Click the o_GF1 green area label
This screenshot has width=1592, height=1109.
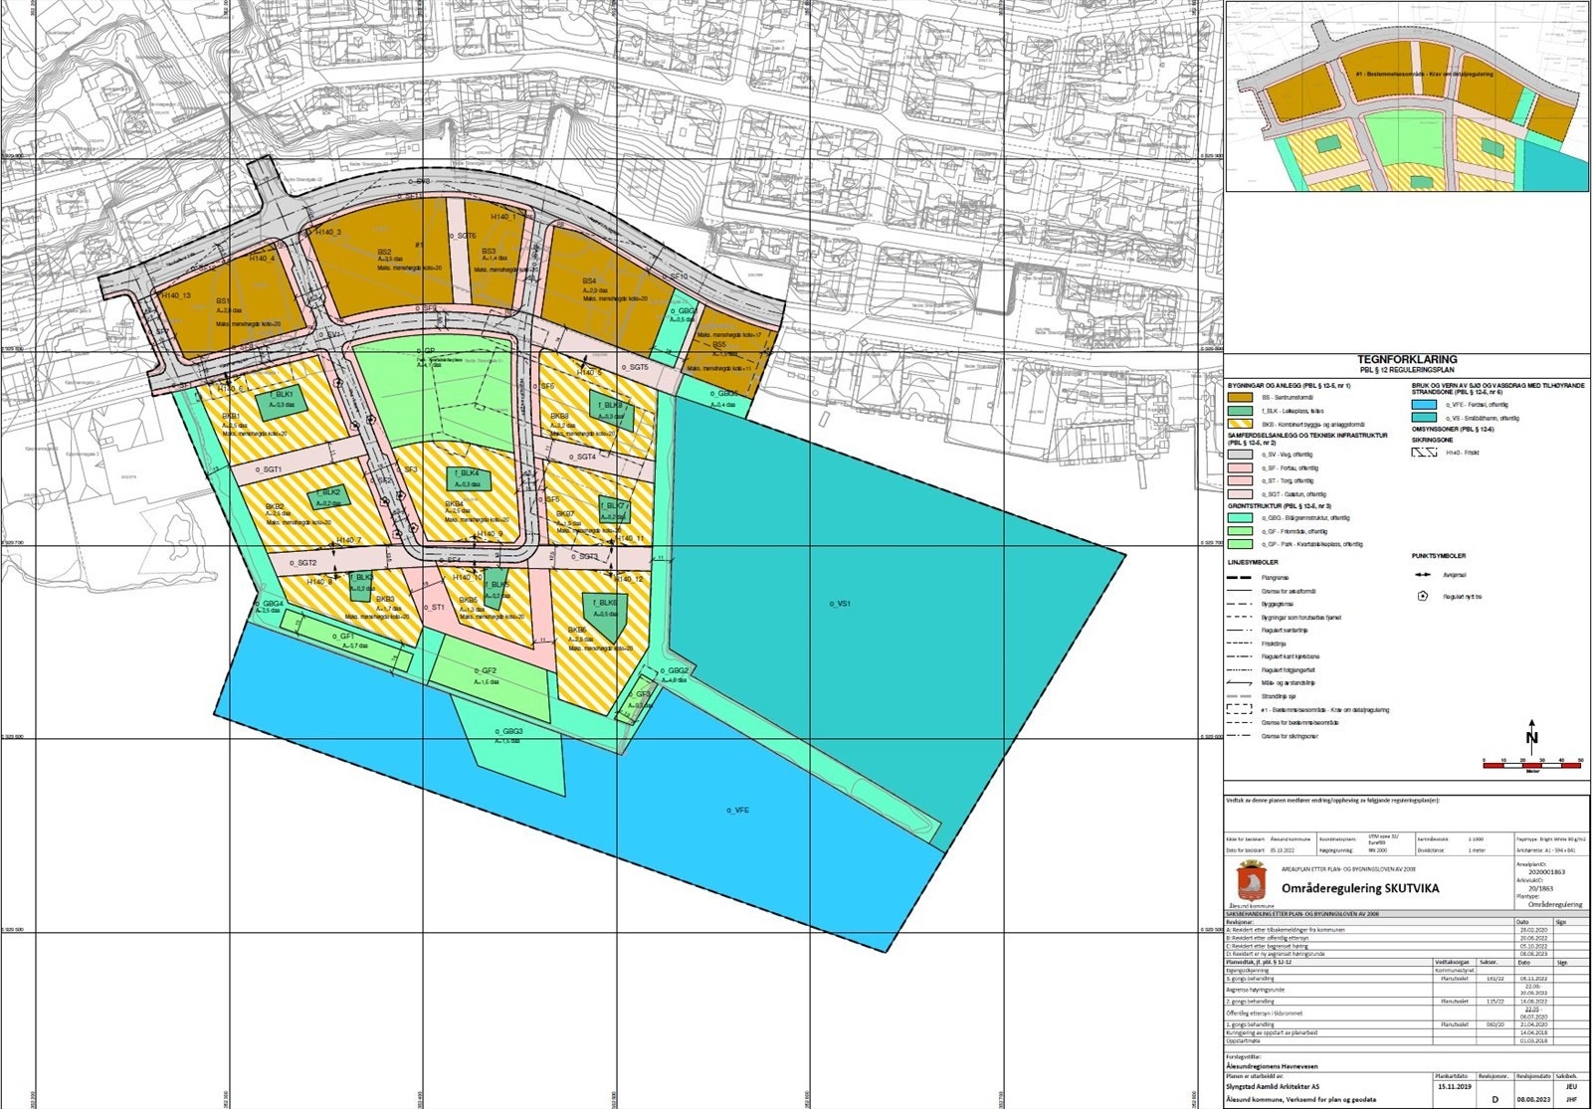(x=345, y=637)
